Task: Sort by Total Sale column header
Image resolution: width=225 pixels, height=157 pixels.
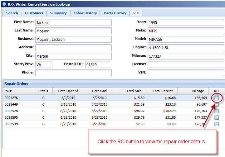Action: coord(130,91)
